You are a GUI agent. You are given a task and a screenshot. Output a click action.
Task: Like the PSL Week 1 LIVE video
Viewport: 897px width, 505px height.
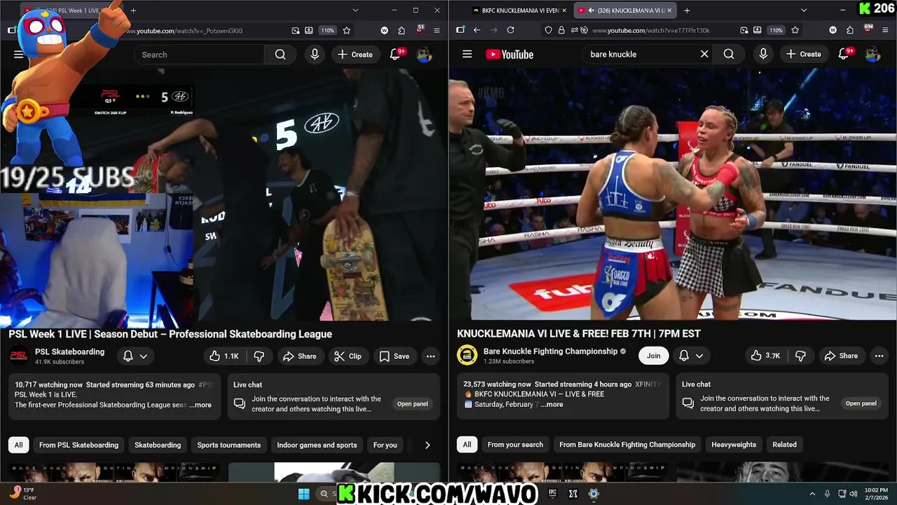tap(224, 356)
